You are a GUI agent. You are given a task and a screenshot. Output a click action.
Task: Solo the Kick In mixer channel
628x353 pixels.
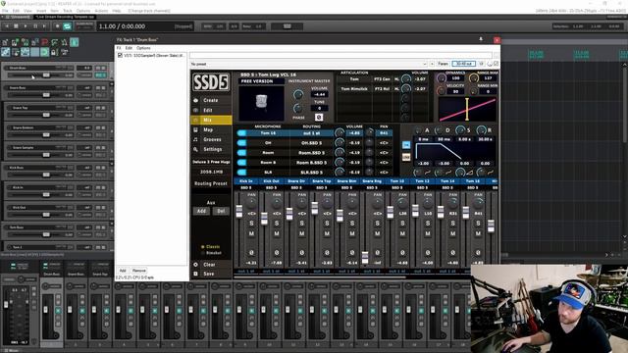pyautogui.click(x=251, y=224)
